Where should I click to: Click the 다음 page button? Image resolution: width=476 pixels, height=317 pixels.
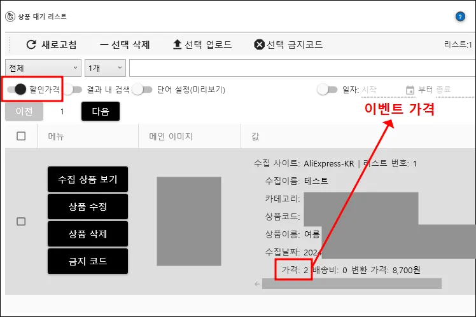click(x=101, y=111)
